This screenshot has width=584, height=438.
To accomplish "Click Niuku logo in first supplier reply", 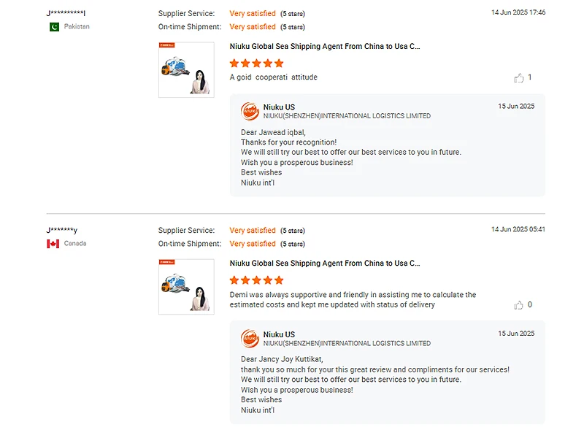I will point(250,111).
